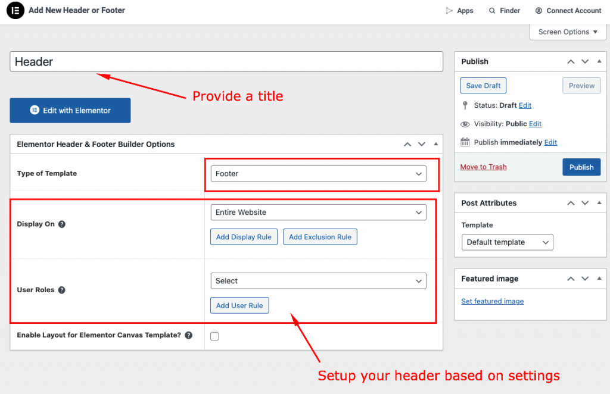Click the Edit with Elementor button
The image size is (610, 394).
70,111
